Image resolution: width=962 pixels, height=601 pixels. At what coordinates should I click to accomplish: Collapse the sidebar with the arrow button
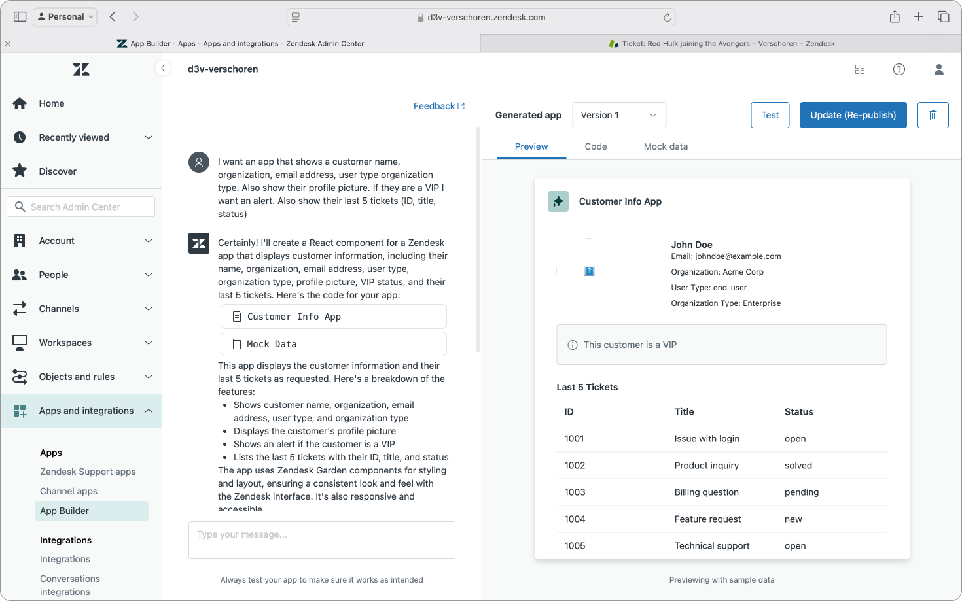pos(162,68)
